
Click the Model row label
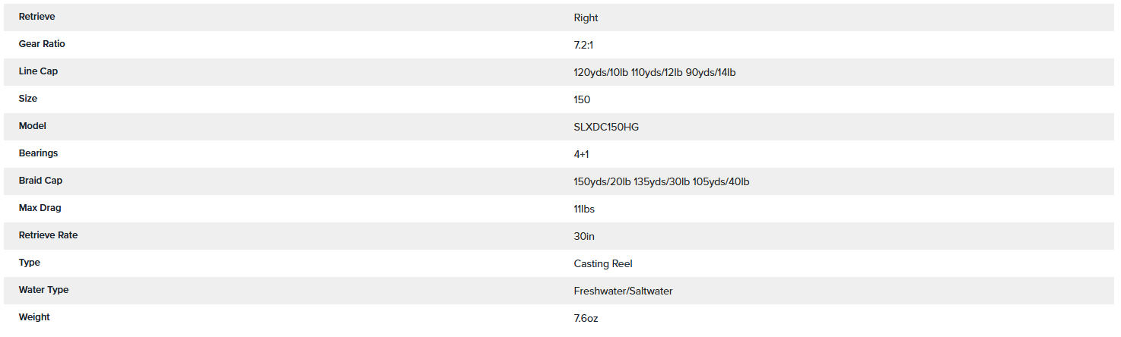[33, 126]
